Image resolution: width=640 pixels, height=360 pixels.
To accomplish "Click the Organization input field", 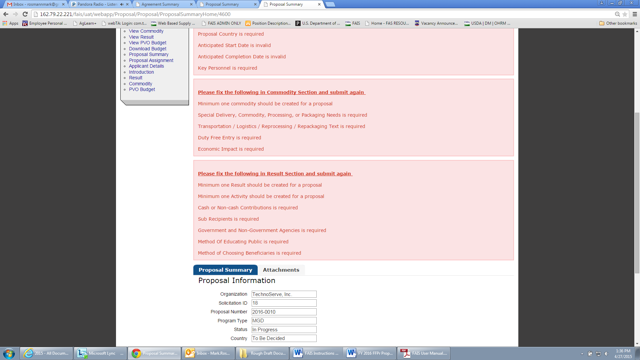I will point(284,294).
